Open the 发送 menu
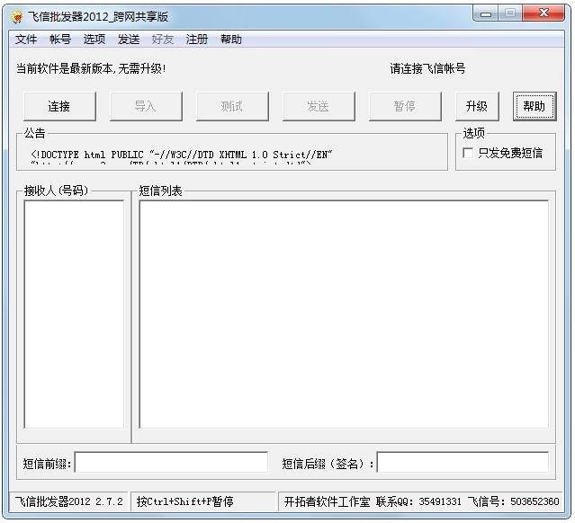This screenshot has width=575, height=523. (x=129, y=40)
